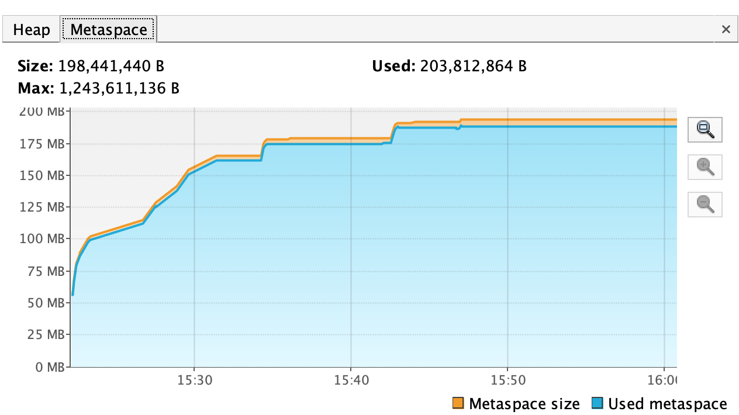The height and width of the screenshot is (415, 739).
Task: Click the zoom out magnifier icon
Action: coord(705,205)
